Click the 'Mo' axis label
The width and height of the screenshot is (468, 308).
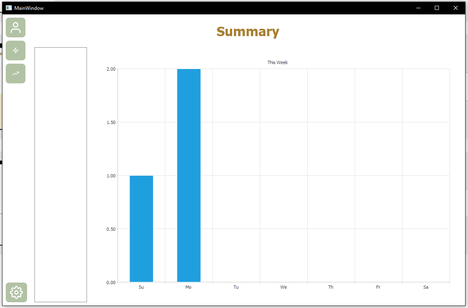point(188,287)
